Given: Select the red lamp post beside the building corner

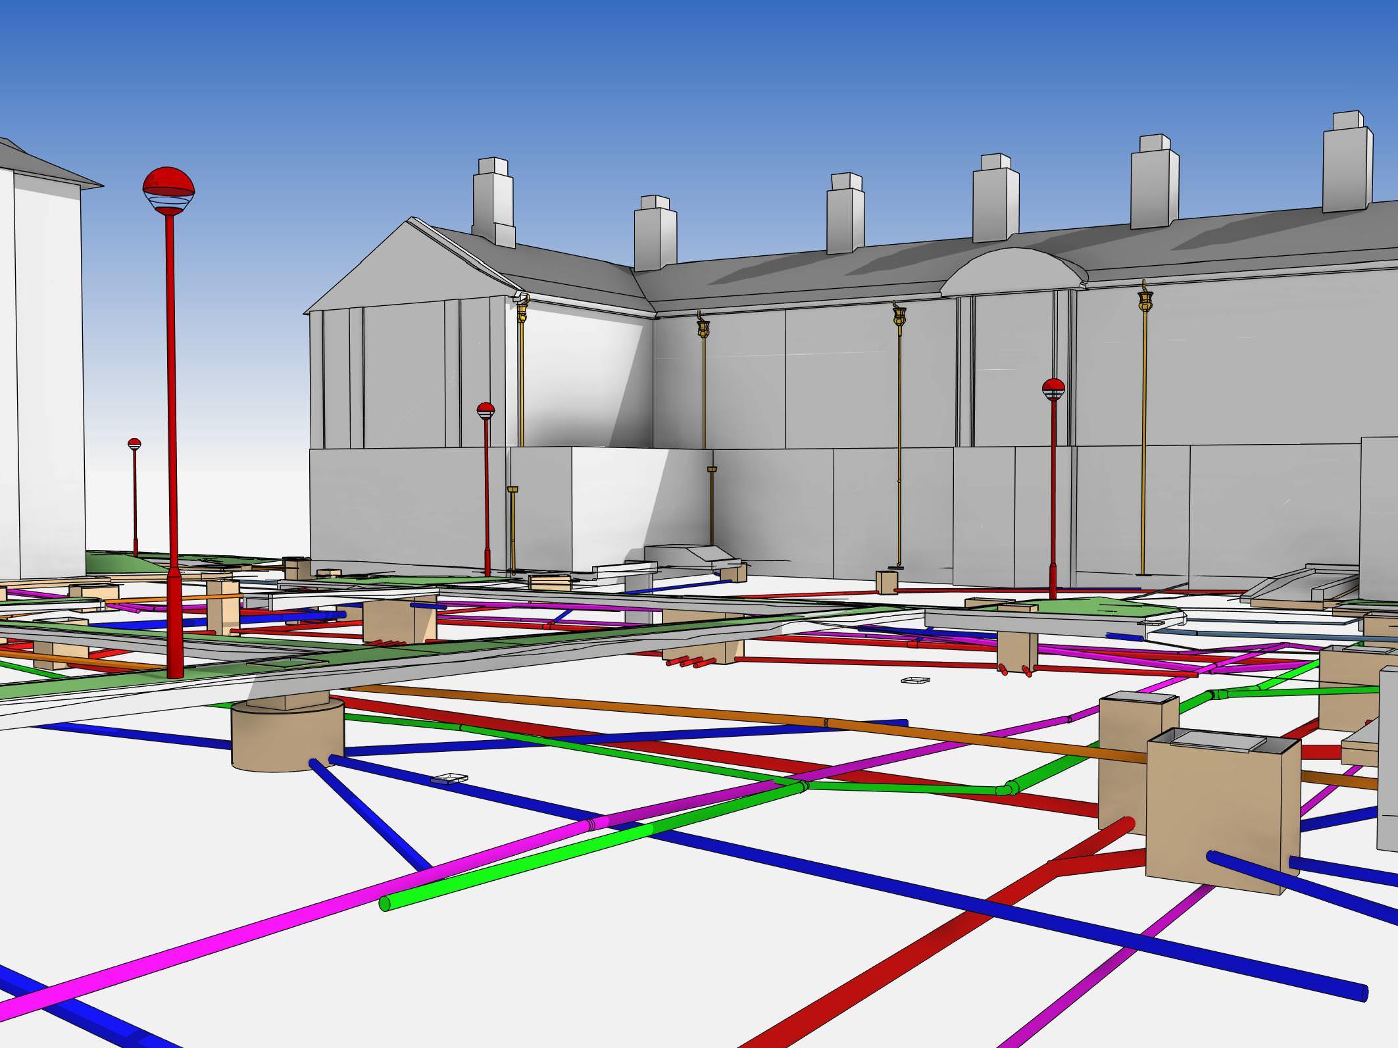Looking at the screenshot, I should (486, 489).
